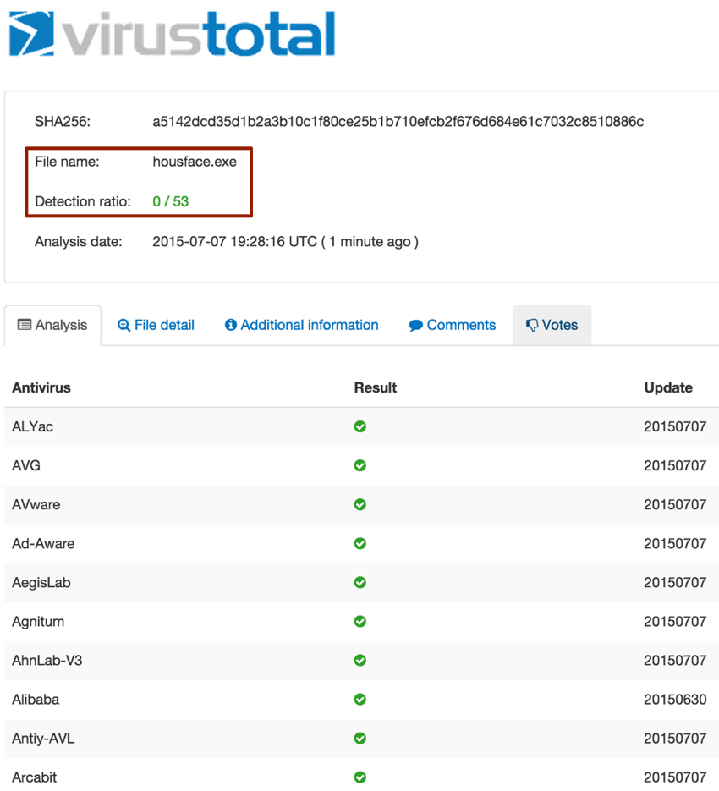Click the green check for Alibaba
The height and width of the screenshot is (791, 719).
[360, 699]
